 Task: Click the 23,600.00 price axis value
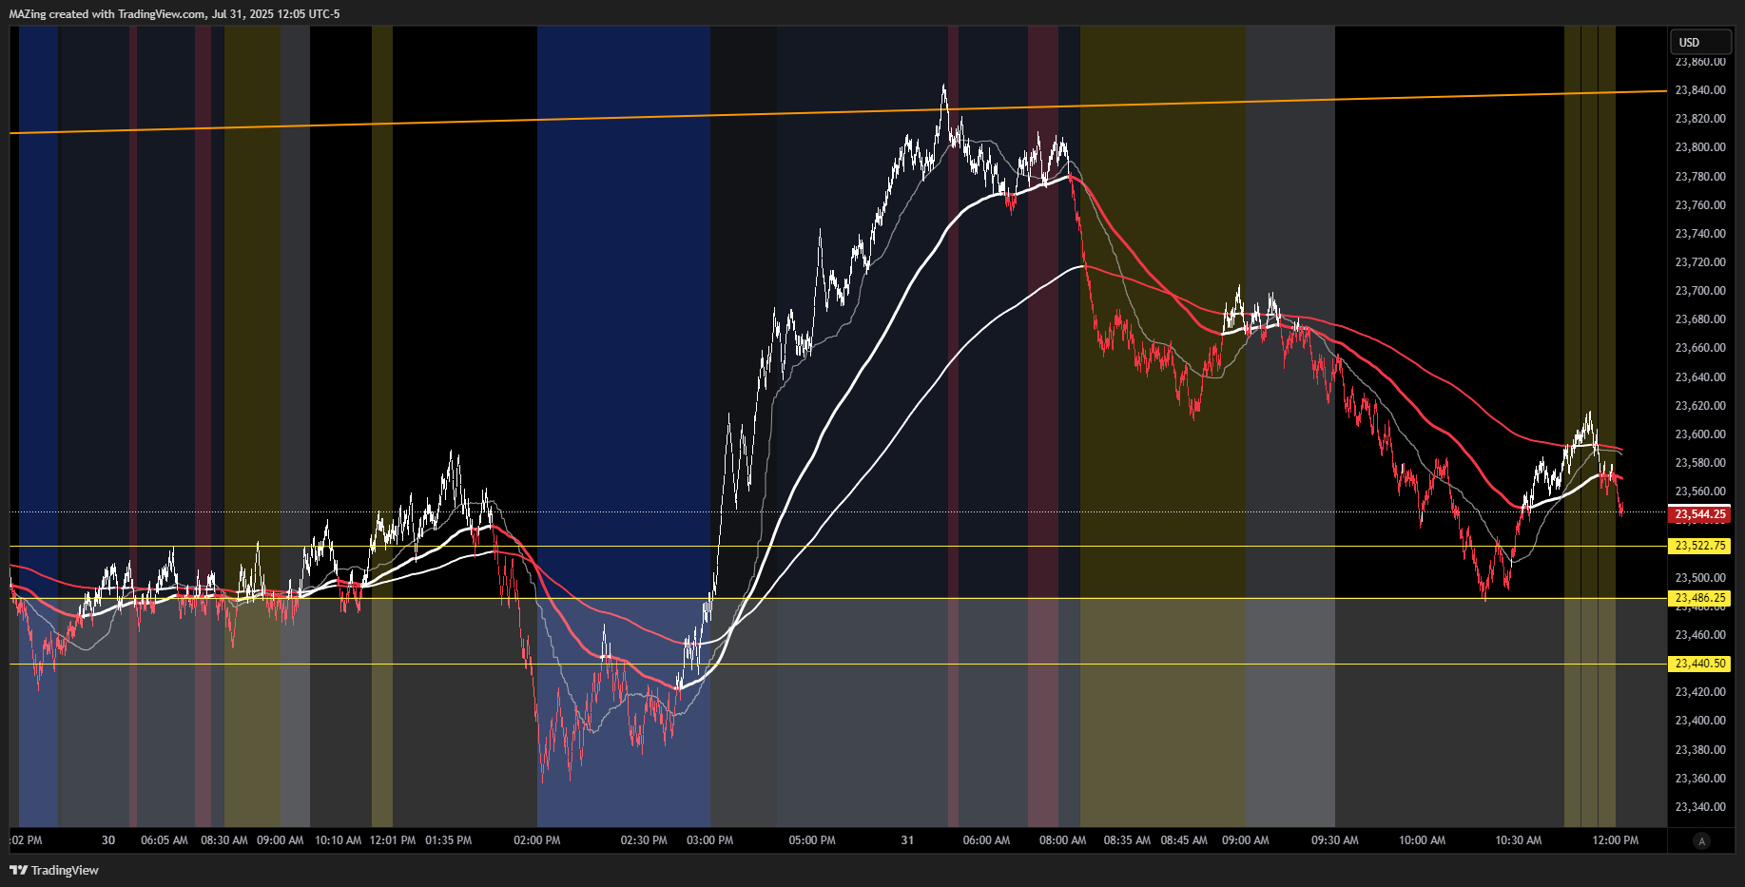click(1700, 434)
